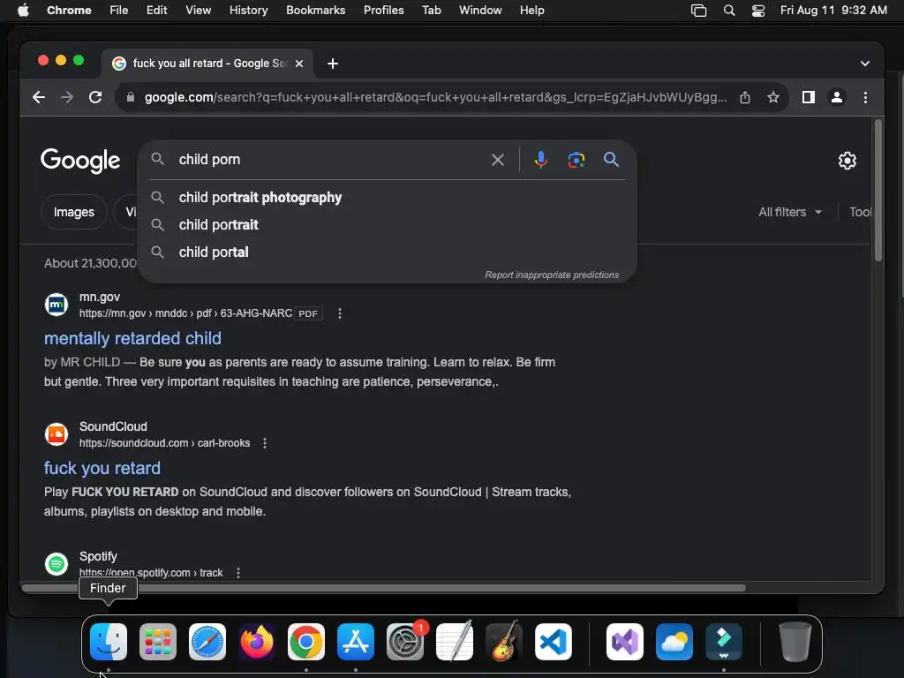Expand the All filters dropdown
Image resolution: width=904 pixels, height=678 pixels.
(x=790, y=212)
